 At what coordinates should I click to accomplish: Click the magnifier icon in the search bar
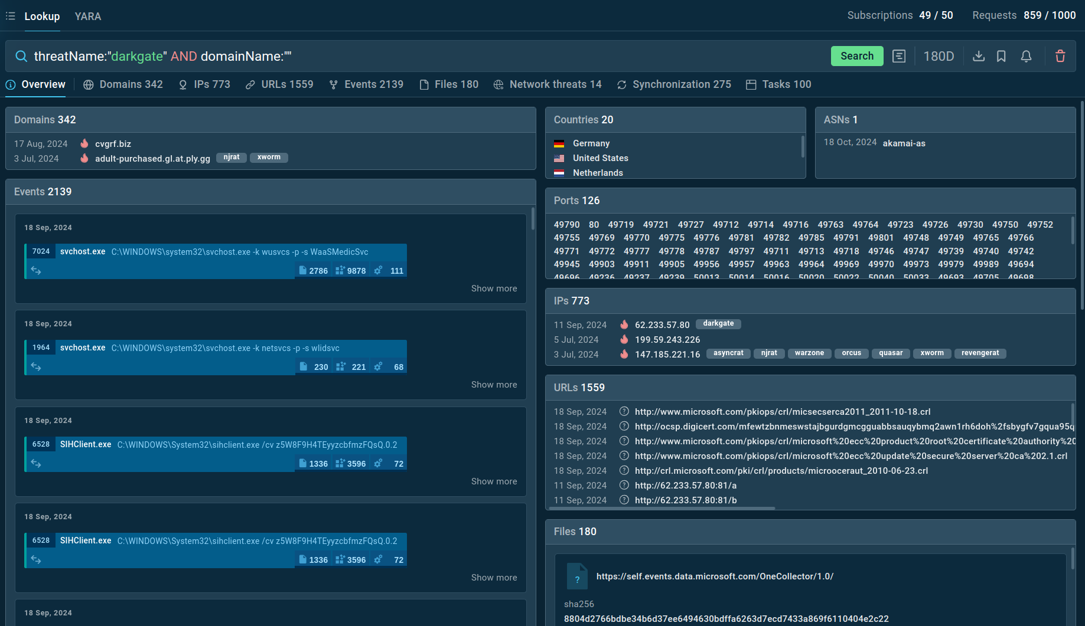point(21,56)
